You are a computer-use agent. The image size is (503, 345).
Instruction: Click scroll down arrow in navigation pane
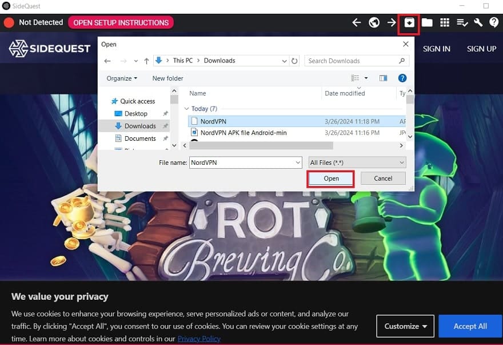pyautogui.click(x=174, y=145)
